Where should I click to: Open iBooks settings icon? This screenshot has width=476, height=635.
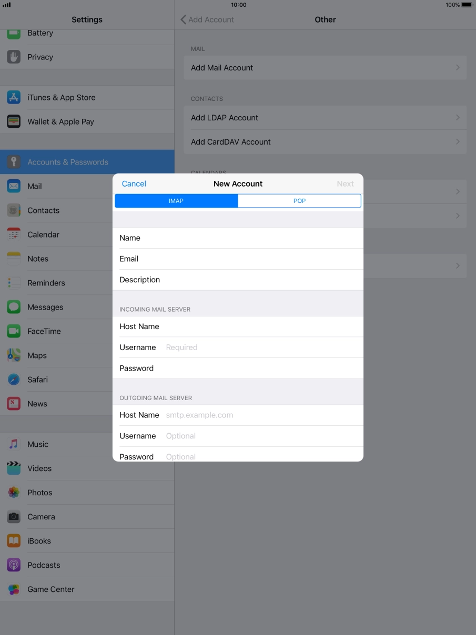pos(13,540)
